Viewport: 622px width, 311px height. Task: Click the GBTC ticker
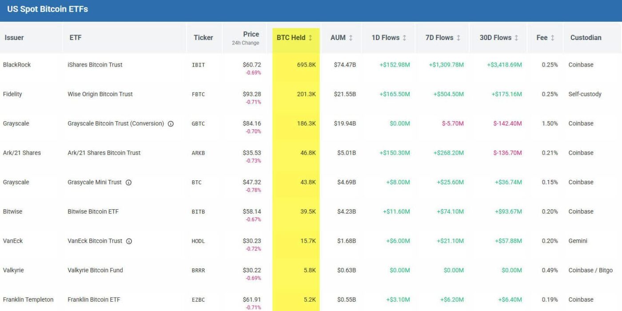198,124
